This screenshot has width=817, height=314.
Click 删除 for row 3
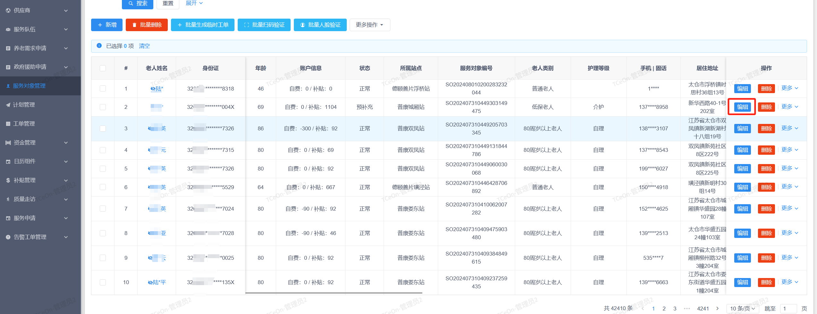(766, 128)
